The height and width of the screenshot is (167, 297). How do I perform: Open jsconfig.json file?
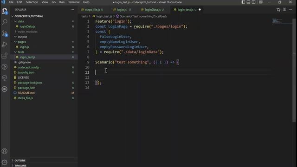pos(26,72)
